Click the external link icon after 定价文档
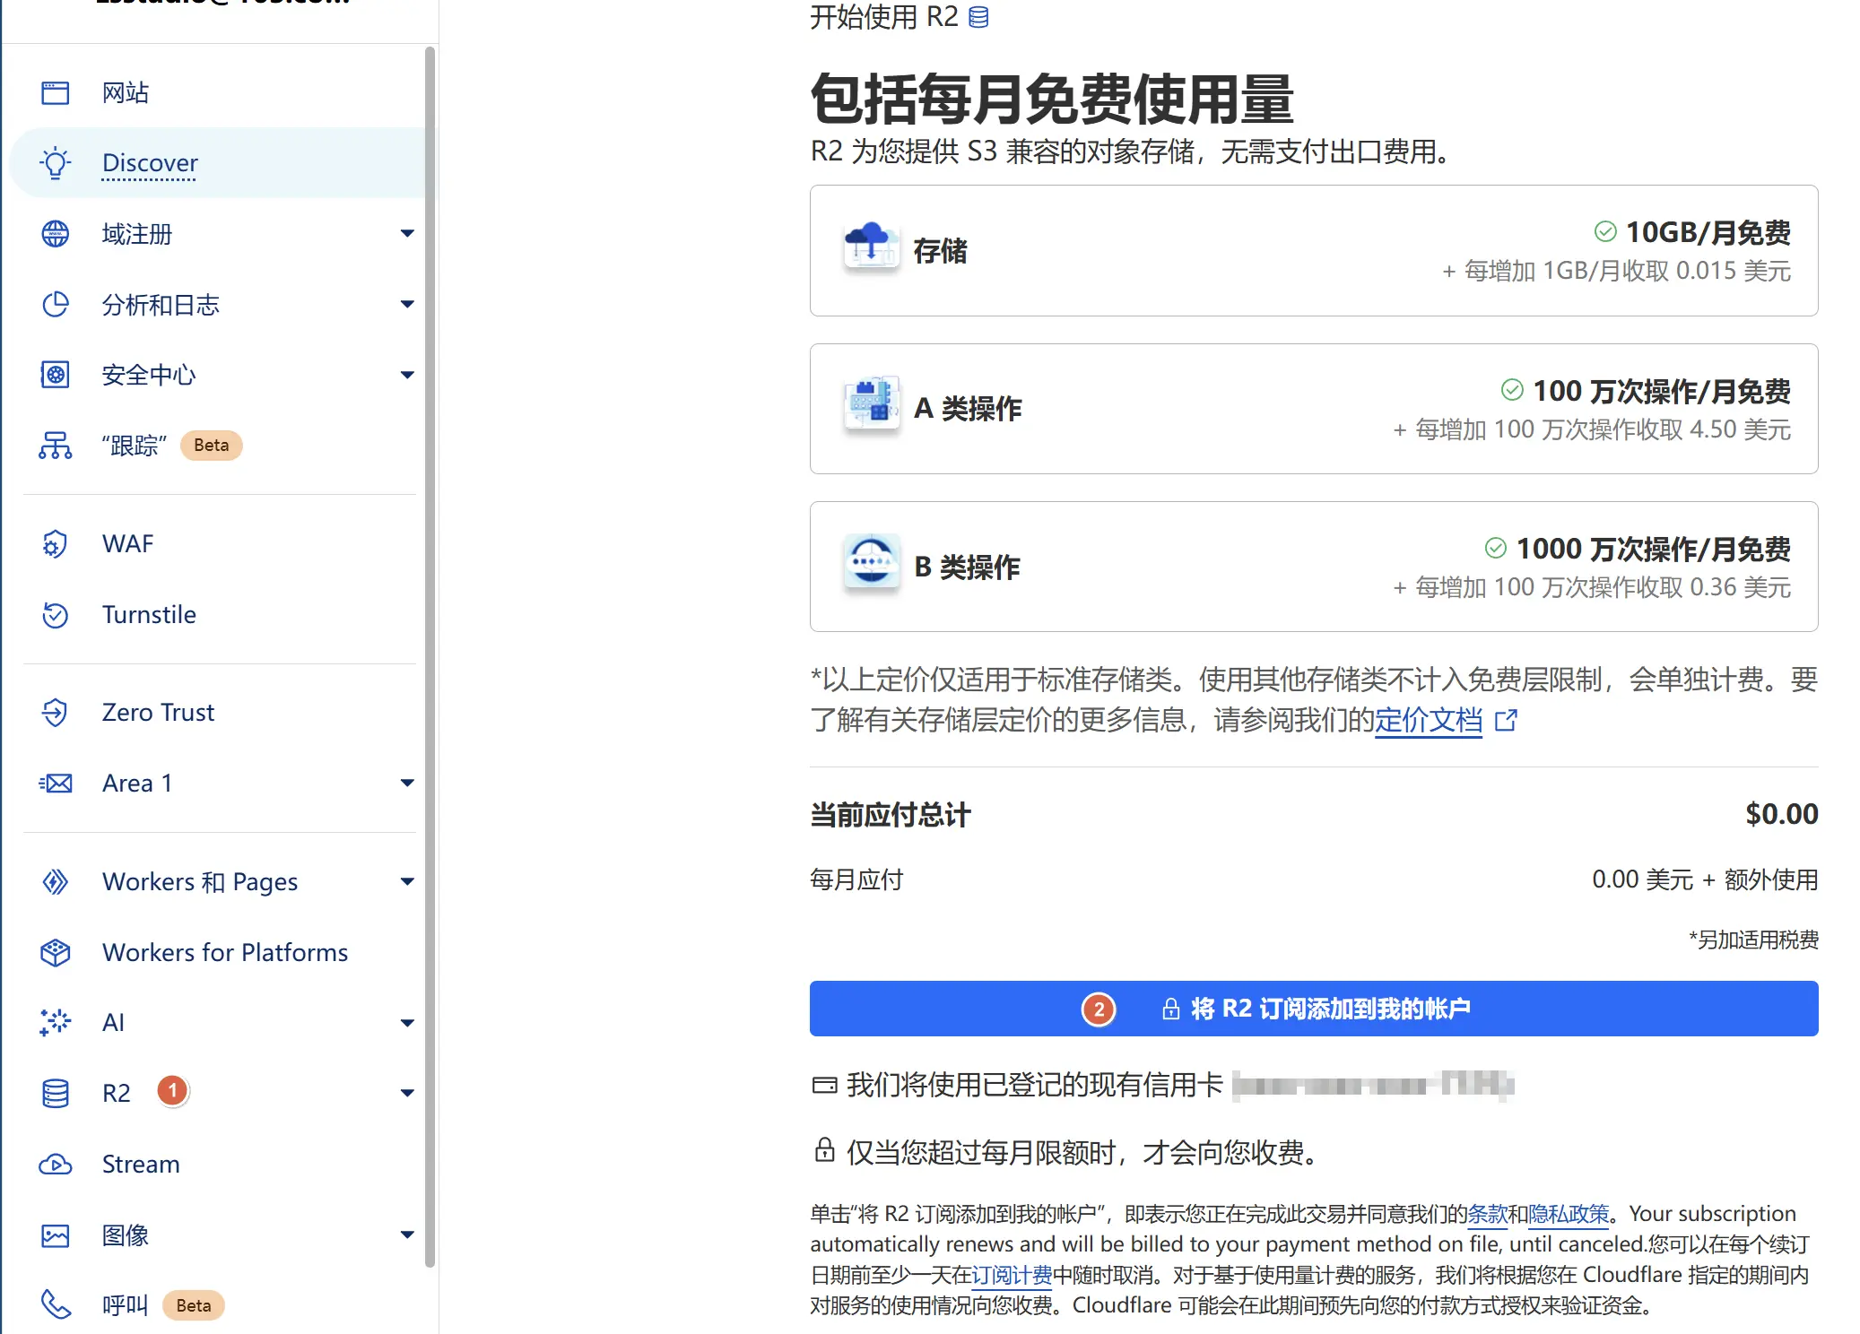This screenshot has width=1860, height=1334. point(1506,720)
